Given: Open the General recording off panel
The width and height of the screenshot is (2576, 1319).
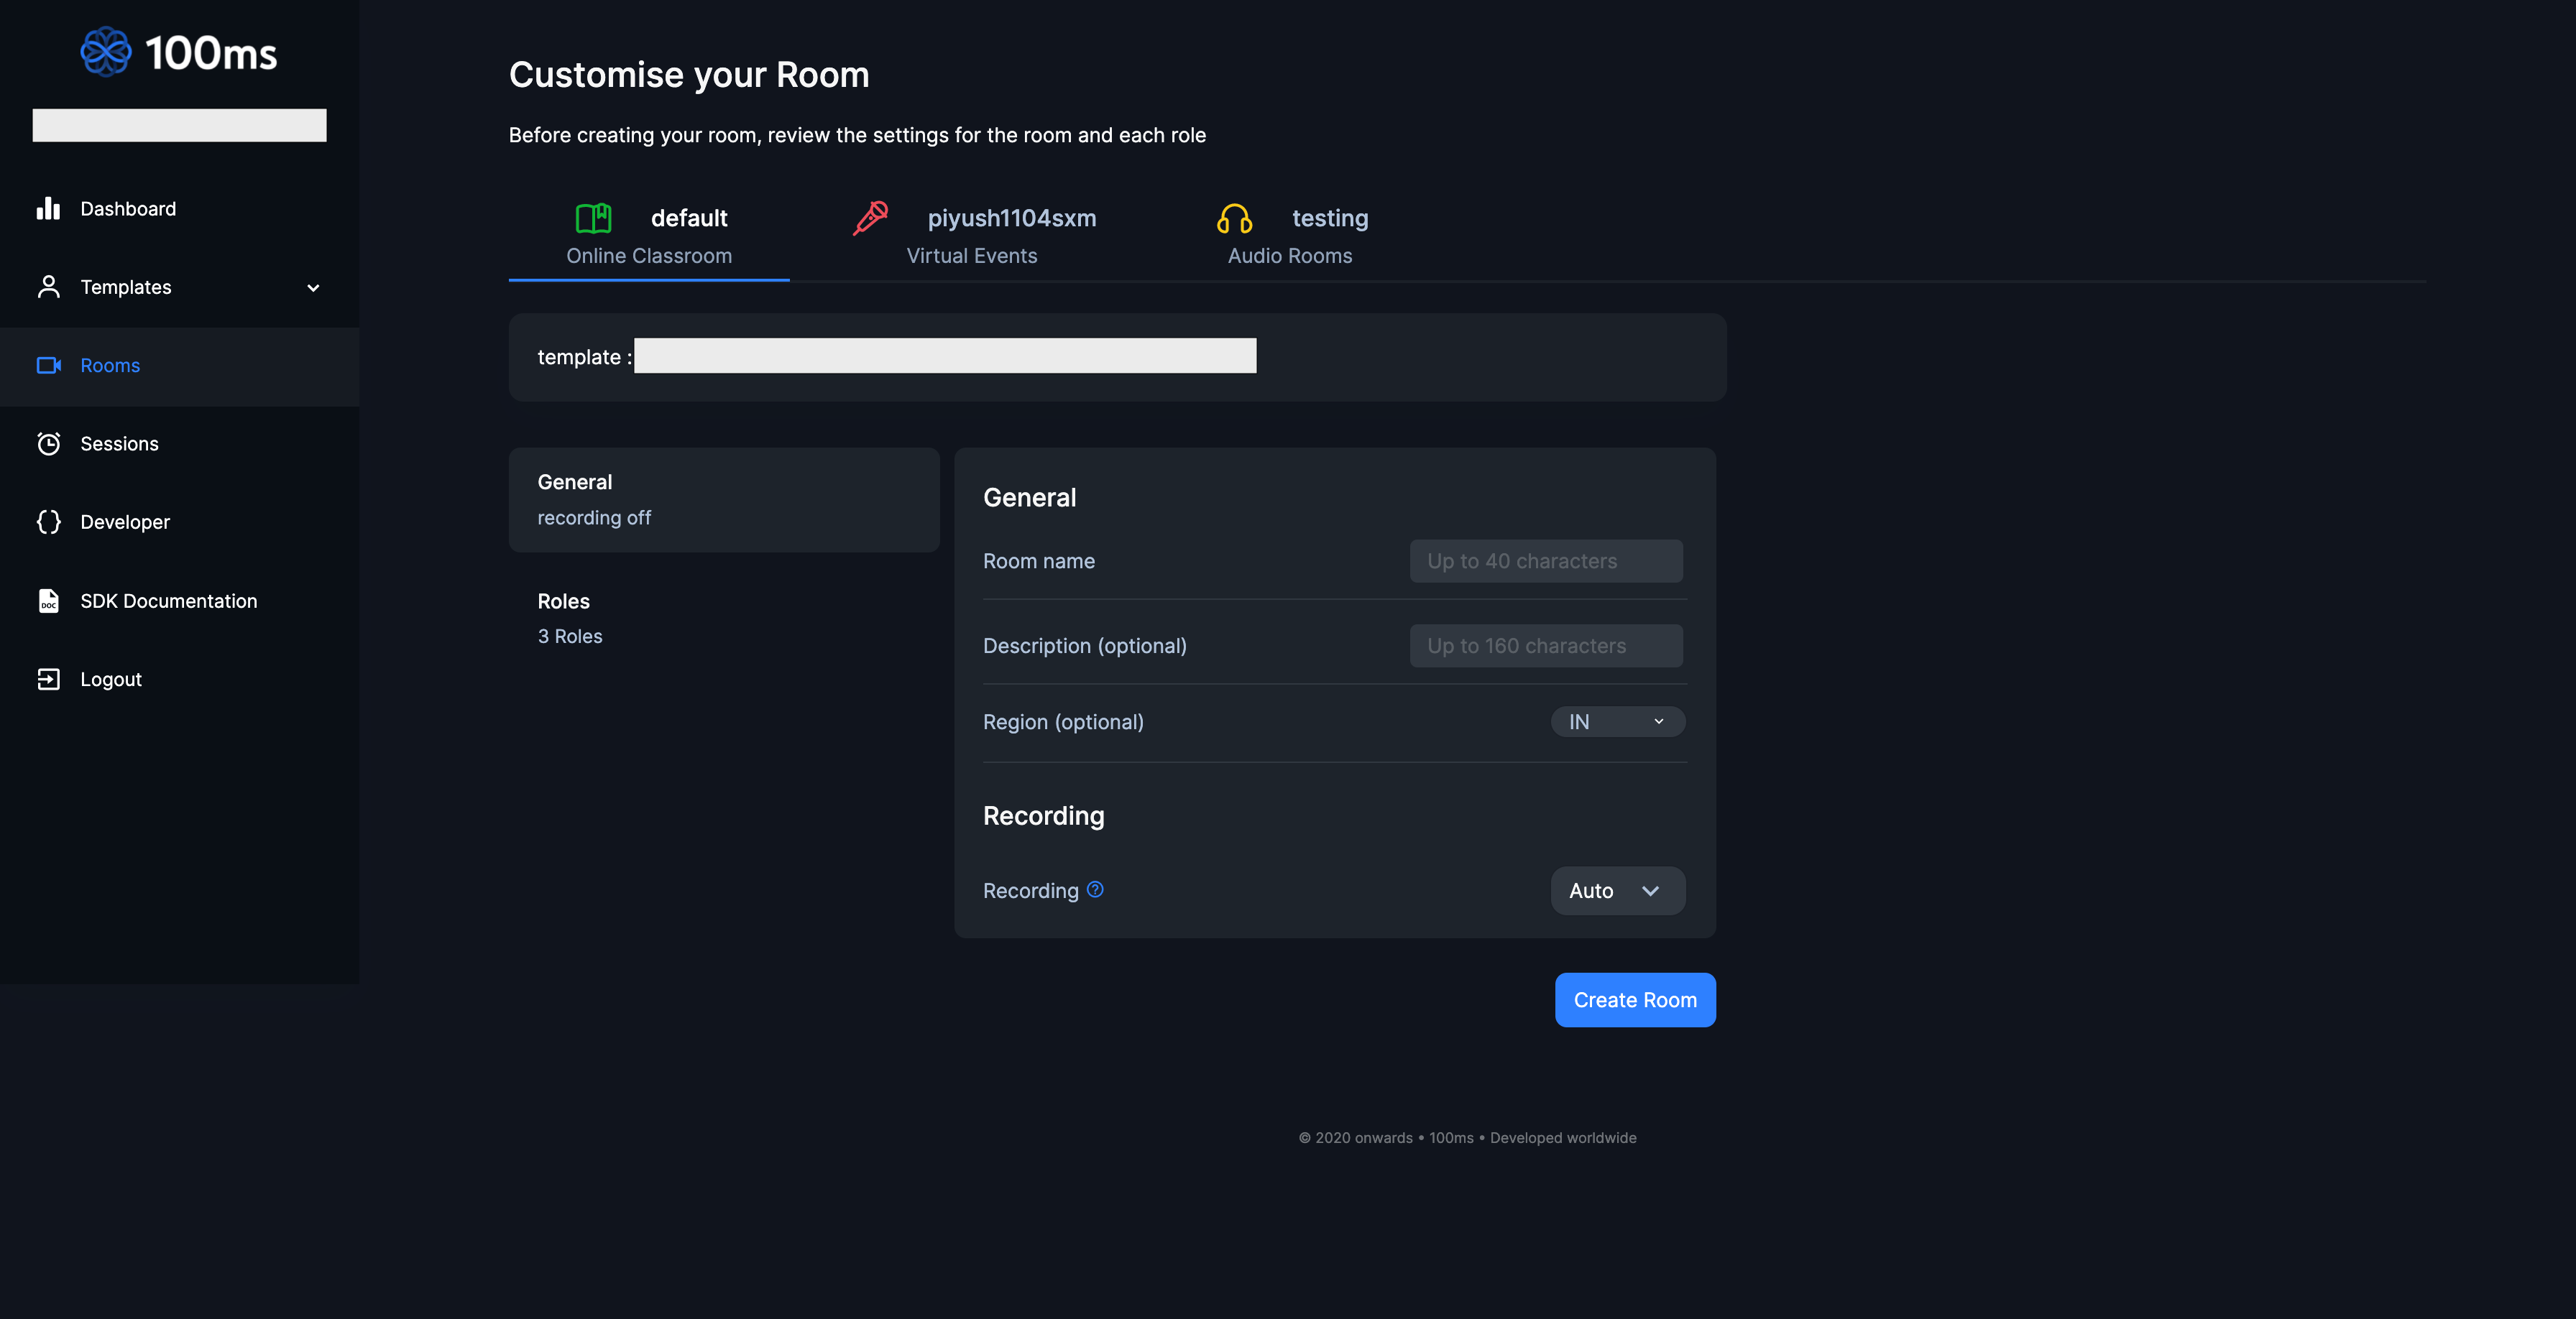Looking at the screenshot, I should tap(723, 499).
